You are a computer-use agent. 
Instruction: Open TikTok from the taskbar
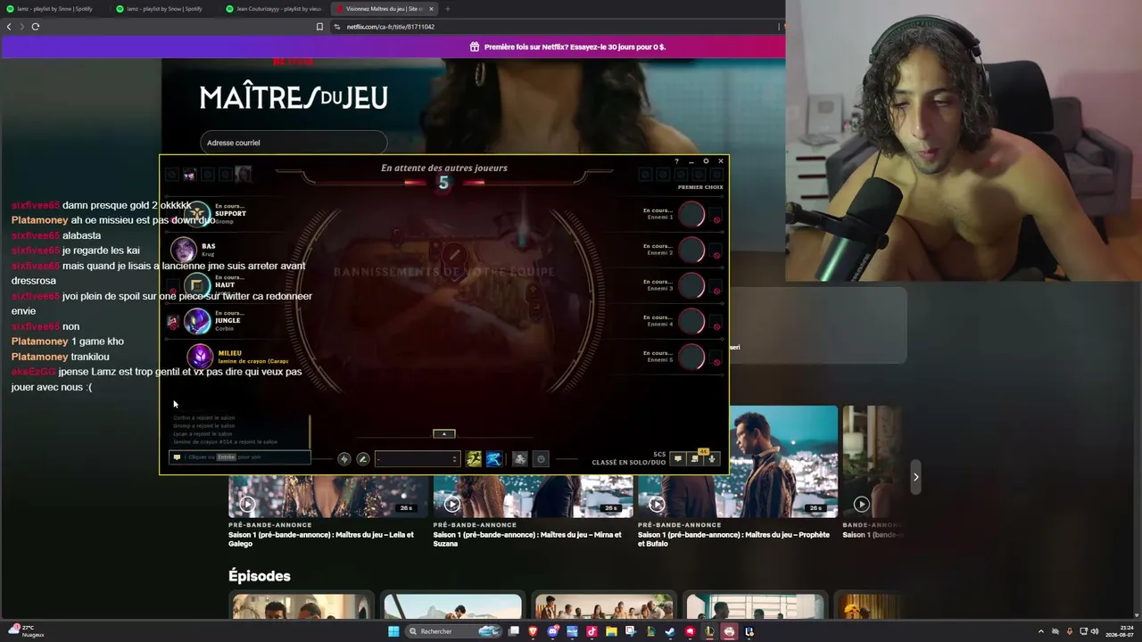pos(592,631)
